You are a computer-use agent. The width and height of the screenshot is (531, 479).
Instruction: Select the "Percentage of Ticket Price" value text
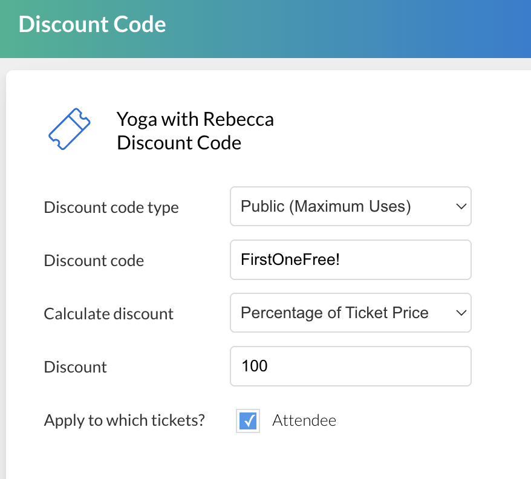334,313
